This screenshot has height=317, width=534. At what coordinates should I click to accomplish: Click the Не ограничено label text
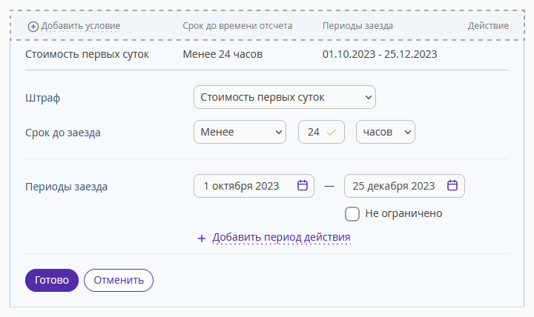[x=403, y=213]
